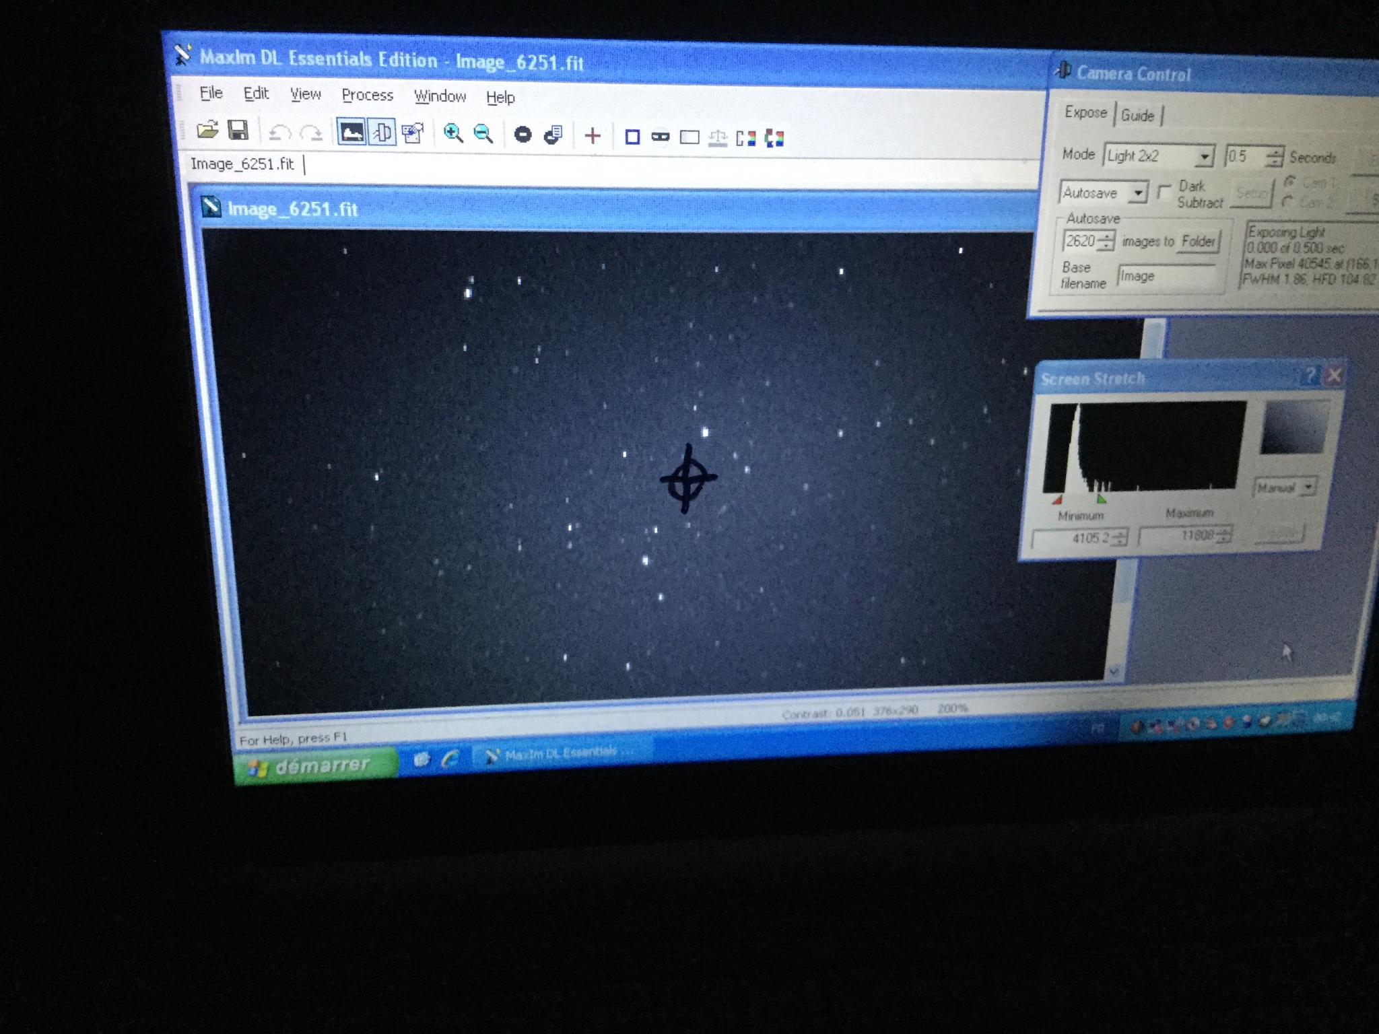This screenshot has height=1034, width=1379.
Task: Click the Folder button in Autosave group
Action: (x=1199, y=241)
